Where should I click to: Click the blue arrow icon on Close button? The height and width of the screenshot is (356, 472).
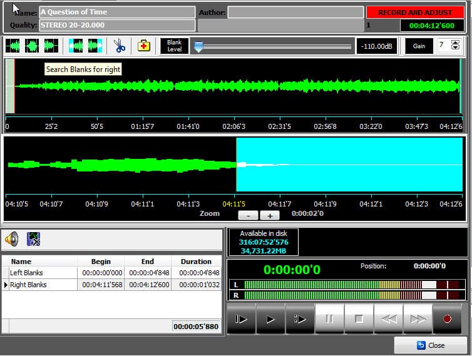[421, 345]
